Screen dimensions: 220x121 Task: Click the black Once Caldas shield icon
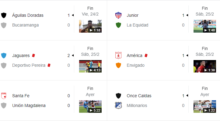click(118, 96)
